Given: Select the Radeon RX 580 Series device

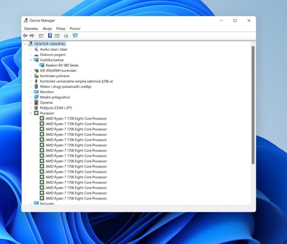Looking at the screenshot, I should 62,65.
